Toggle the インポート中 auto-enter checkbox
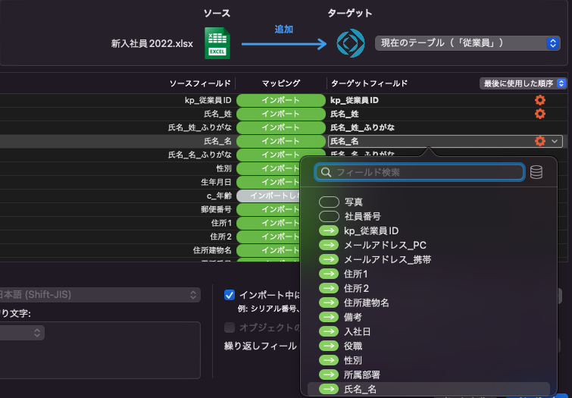 (230, 295)
